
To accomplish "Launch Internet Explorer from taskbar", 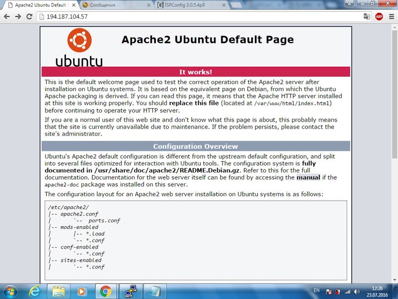I will pyautogui.click(x=35, y=292).
